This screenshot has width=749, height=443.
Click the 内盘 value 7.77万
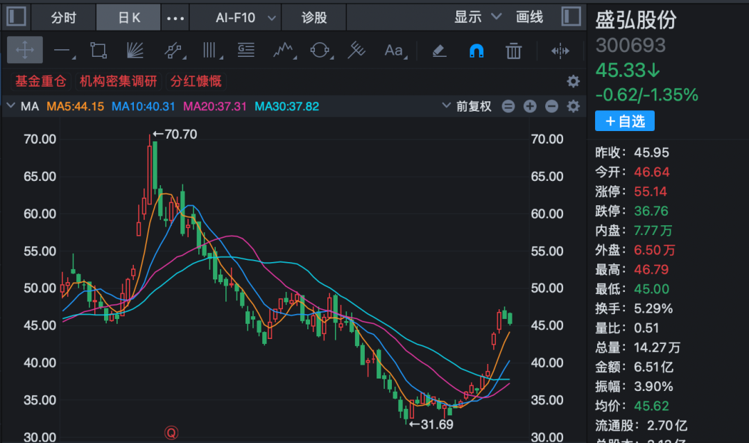pos(653,231)
